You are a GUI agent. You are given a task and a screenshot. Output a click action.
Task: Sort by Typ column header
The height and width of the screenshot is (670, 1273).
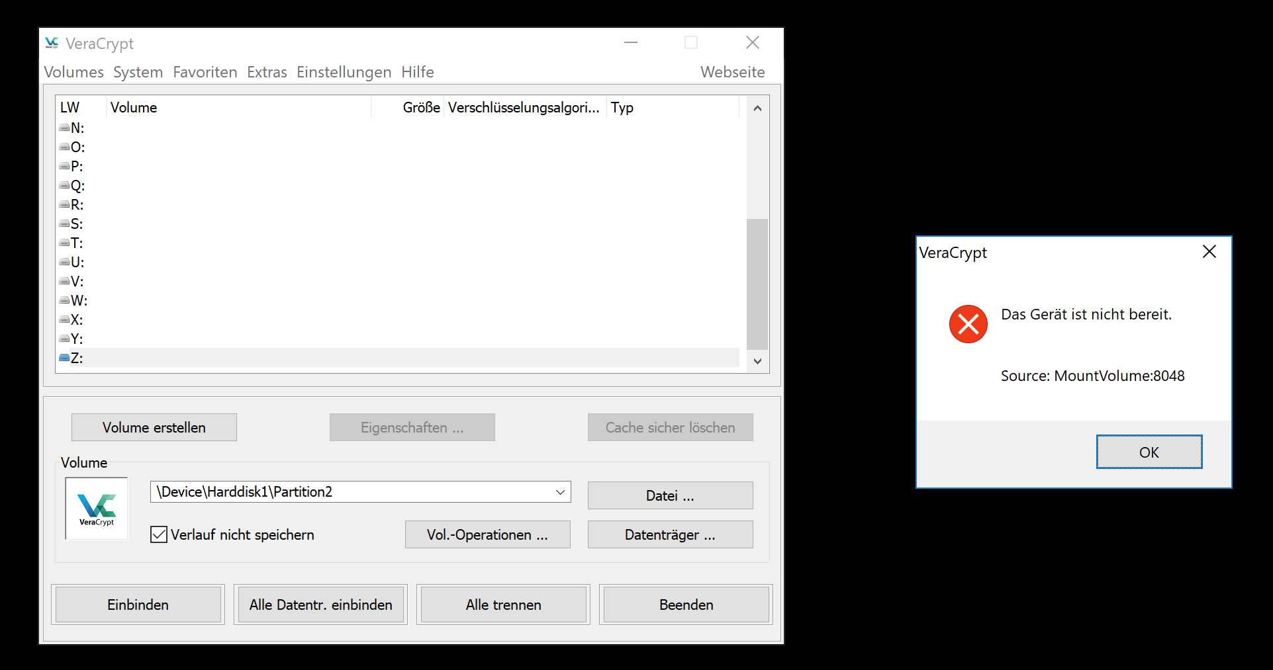click(x=673, y=107)
